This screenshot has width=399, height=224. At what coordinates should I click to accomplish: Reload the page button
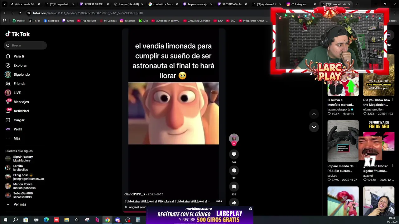[20, 13]
